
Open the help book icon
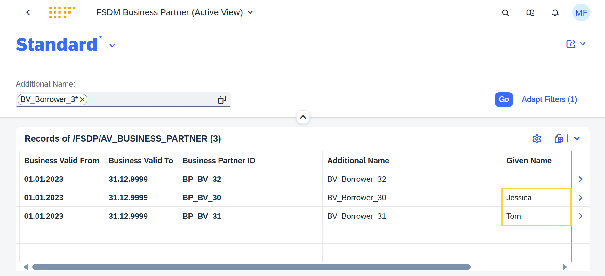click(x=530, y=13)
